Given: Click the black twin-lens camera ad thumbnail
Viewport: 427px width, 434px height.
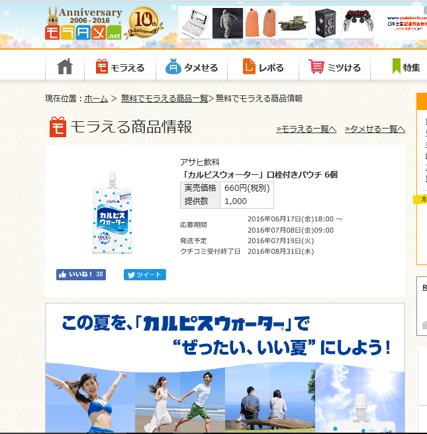Looking at the screenshot, I should pyautogui.click(x=326, y=23).
